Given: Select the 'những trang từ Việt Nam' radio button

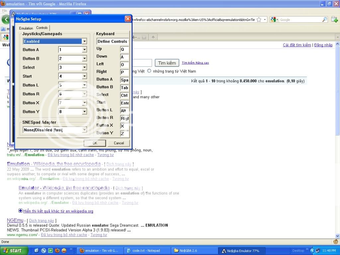Looking at the screenshot, I should pos(149,71).
